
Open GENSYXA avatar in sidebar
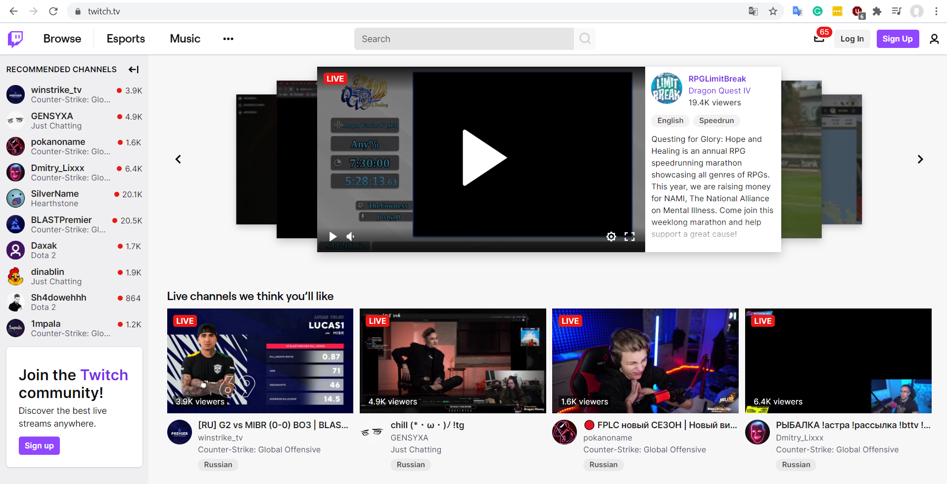pyautogui.click(x=15, y=121)
